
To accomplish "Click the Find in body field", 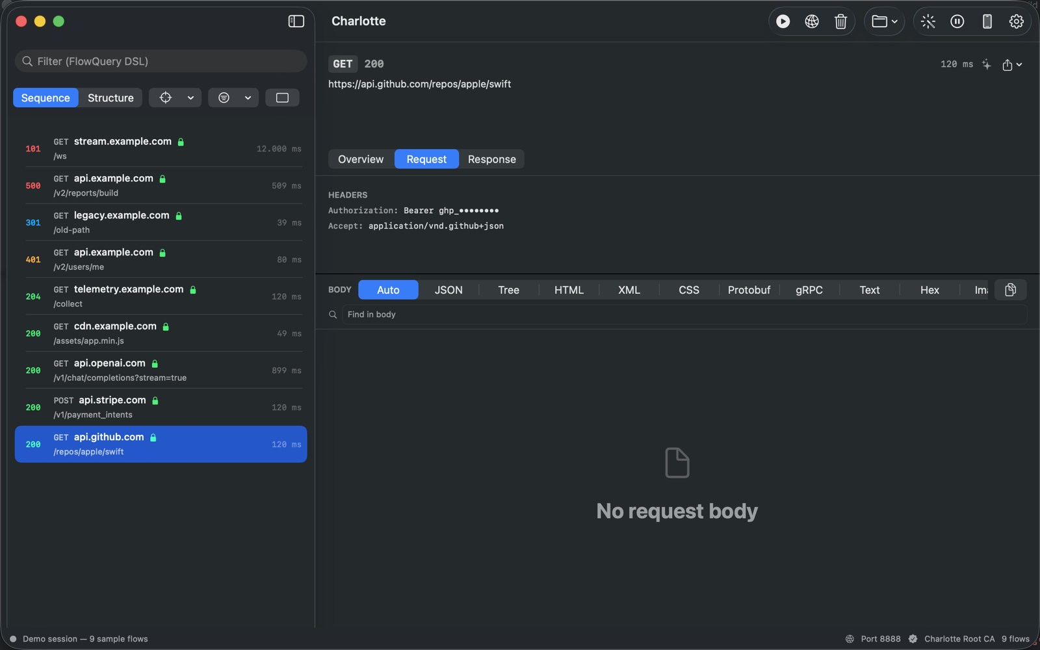I will (684, 315).
